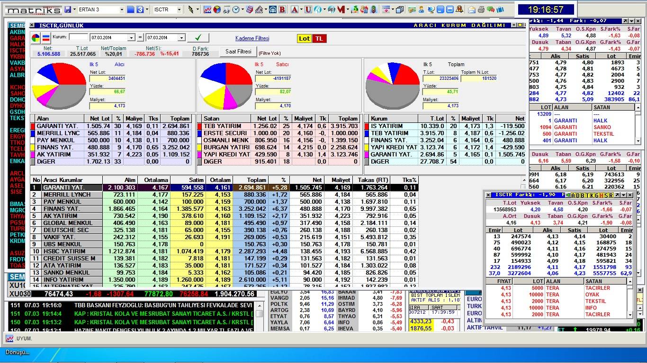Click the red letter B toolbar icon

(282, 9)
